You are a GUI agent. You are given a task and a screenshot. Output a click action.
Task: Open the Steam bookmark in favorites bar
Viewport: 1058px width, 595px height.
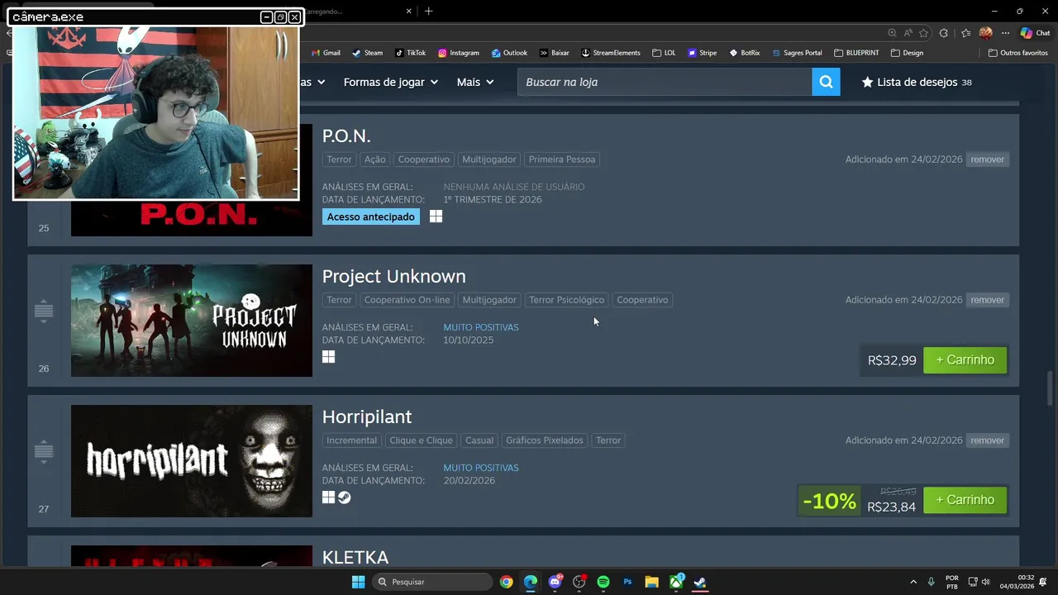coord(367,53)
